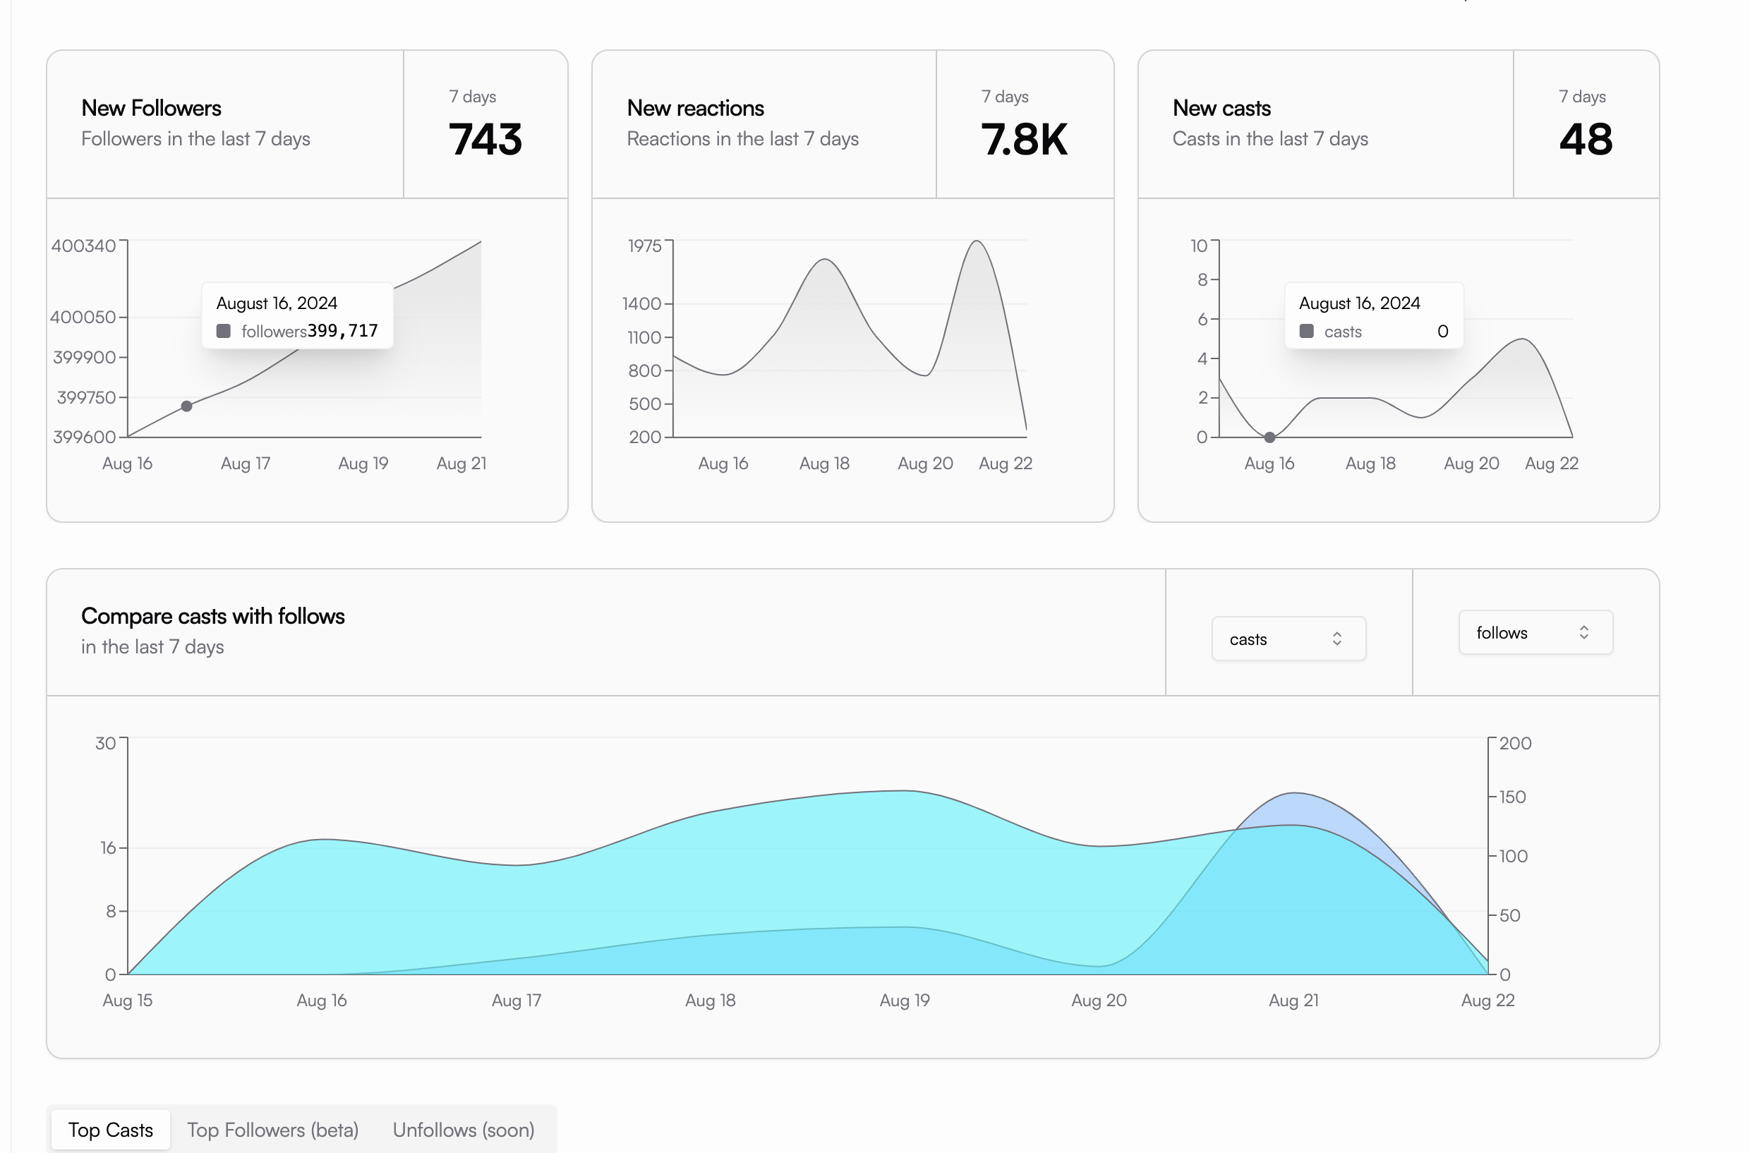This screenshot has width=1750, height=1153.
Task: Click the followers chart data point marker
Action: [187, 406]
